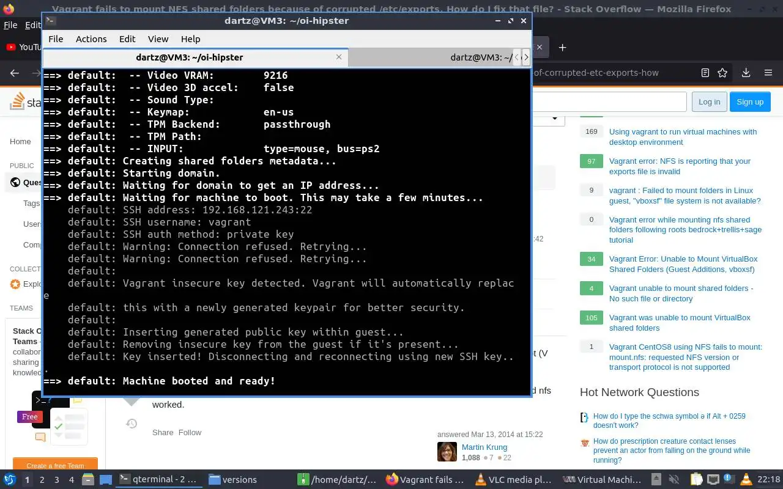Open the Home link in Stack Overflow sidebar
Screen dimensions: 783x489
[x=20, y=141]
